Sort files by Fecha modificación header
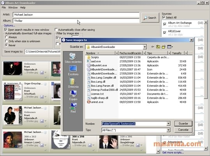The width and height of the screenshot is (210, 156). (x=131, y=53)
